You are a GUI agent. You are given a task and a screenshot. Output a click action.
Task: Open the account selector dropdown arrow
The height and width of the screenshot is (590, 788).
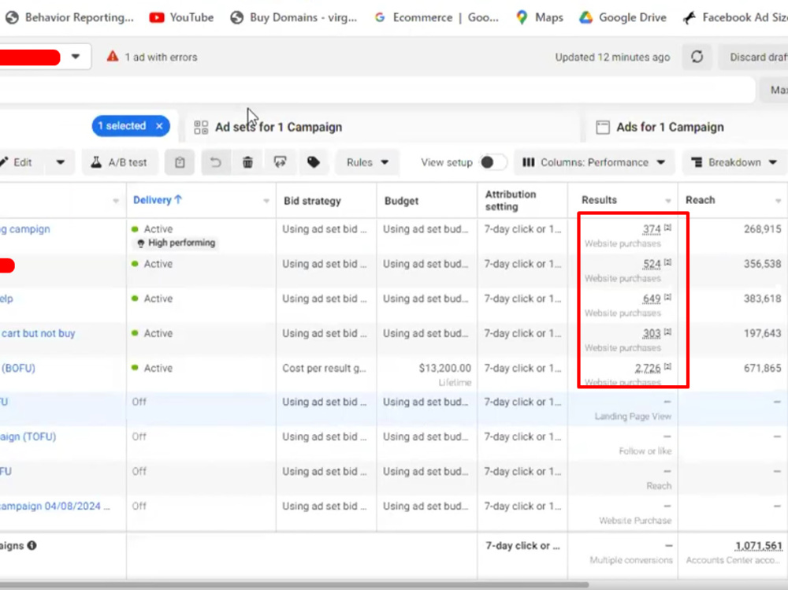pyautogui.click(x=76, y=56)
